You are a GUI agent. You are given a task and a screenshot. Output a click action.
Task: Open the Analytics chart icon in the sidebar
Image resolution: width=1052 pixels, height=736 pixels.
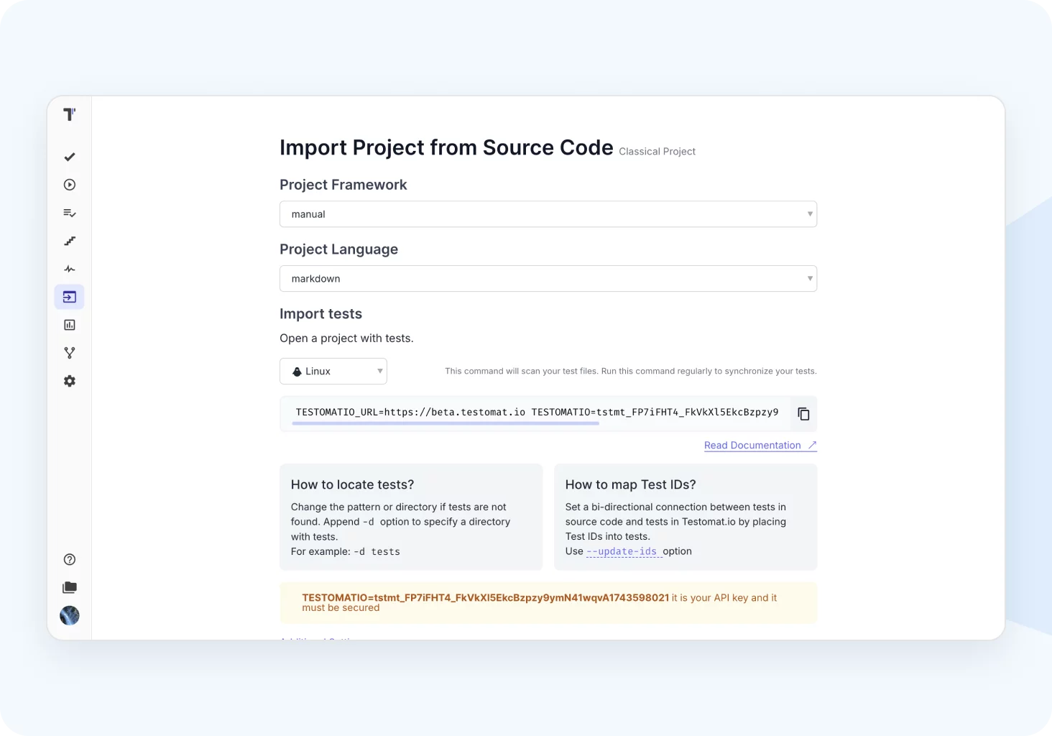[x=70, y=325]
